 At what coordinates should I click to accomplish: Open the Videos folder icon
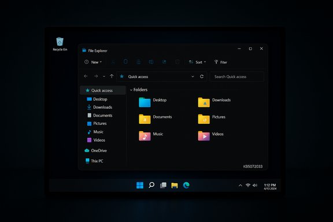[x=204, y=136]
